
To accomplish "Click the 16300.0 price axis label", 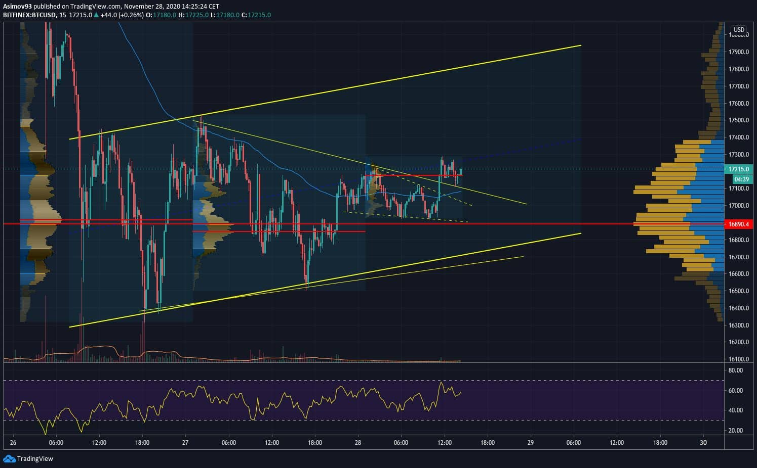I will [739, 325].
